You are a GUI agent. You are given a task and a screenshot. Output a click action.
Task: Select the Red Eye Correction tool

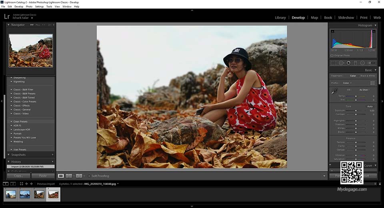[348, 63]
